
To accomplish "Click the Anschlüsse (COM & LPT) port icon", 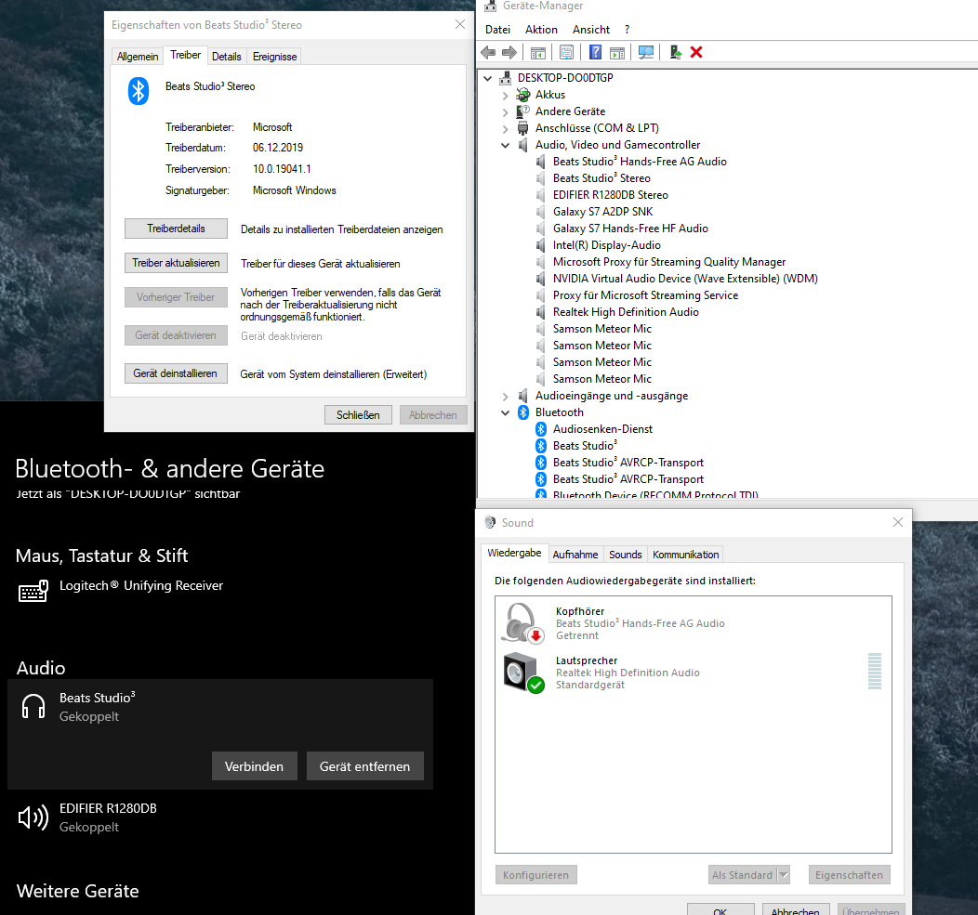I will point(522,128).
